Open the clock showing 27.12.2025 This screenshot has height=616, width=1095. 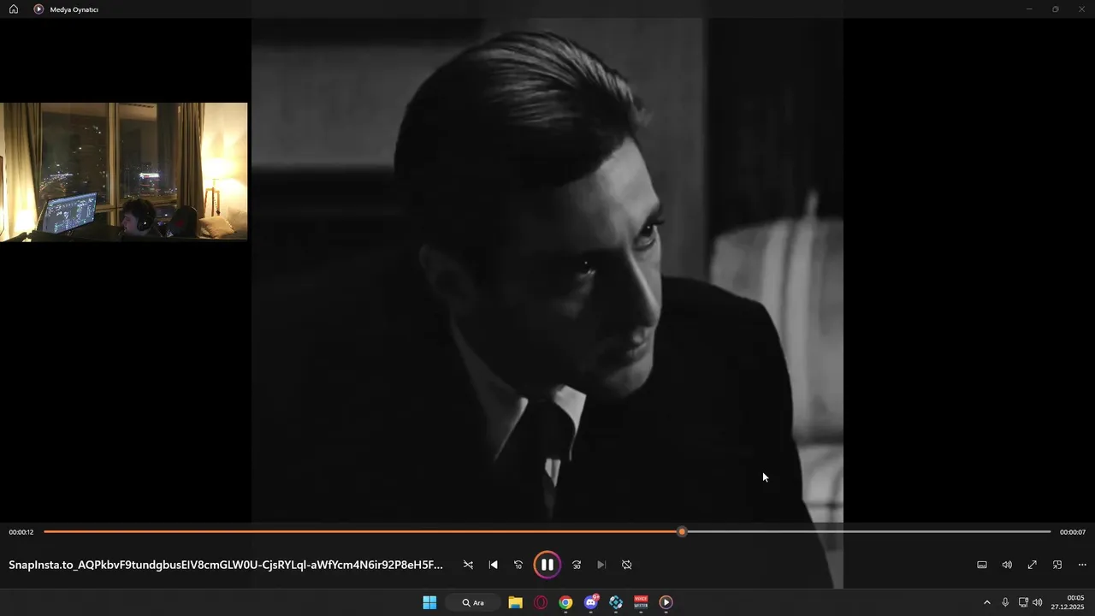pyautogui.click(x=1068, y=602)
